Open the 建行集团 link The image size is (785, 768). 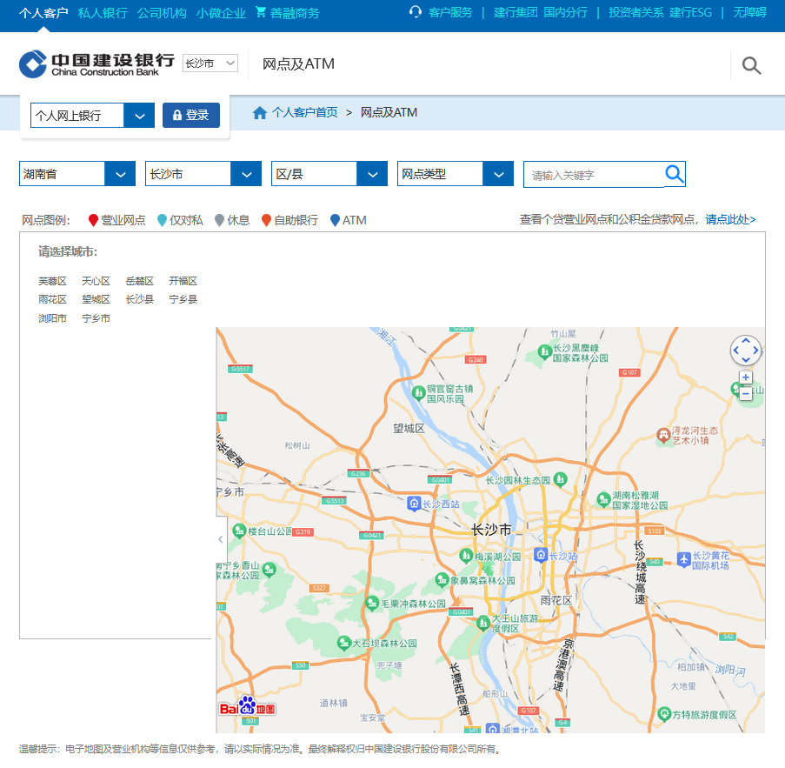pyautogui.click(x=516, y=12)
